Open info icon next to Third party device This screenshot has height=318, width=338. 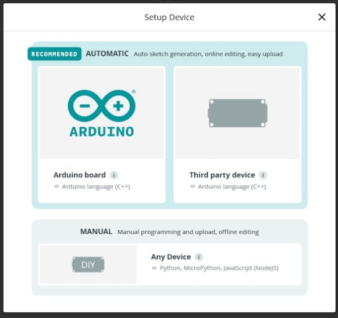click(263, 175)
